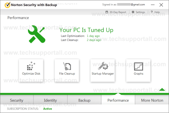Click the Norton checkmark logo
The height and width of the screenshot is (113, 169).
click(x=7, y=5)
